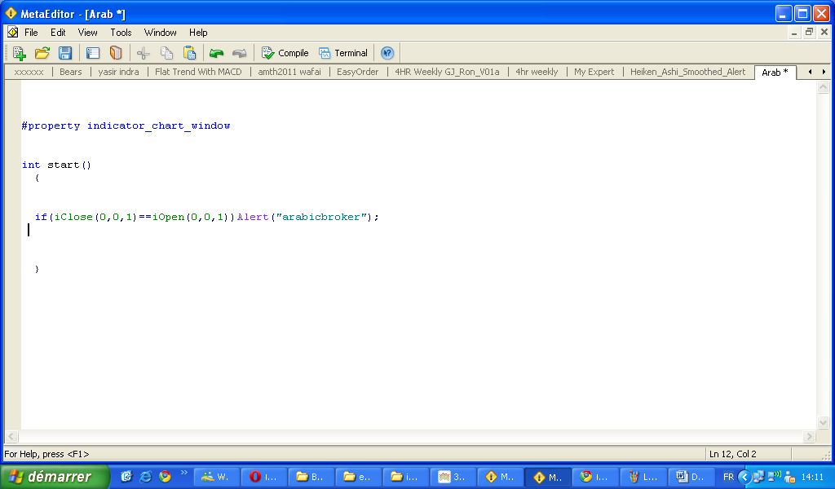Paste clipboard contents with the Paste icon
Screen dimensions: 835x489
pyautogui.click(x=189, y=53)
